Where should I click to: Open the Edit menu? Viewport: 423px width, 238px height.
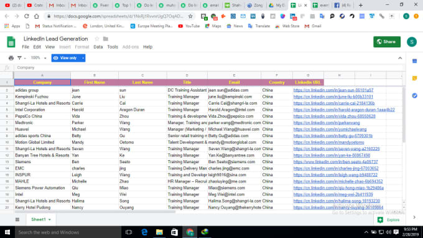tap(37, 47)
